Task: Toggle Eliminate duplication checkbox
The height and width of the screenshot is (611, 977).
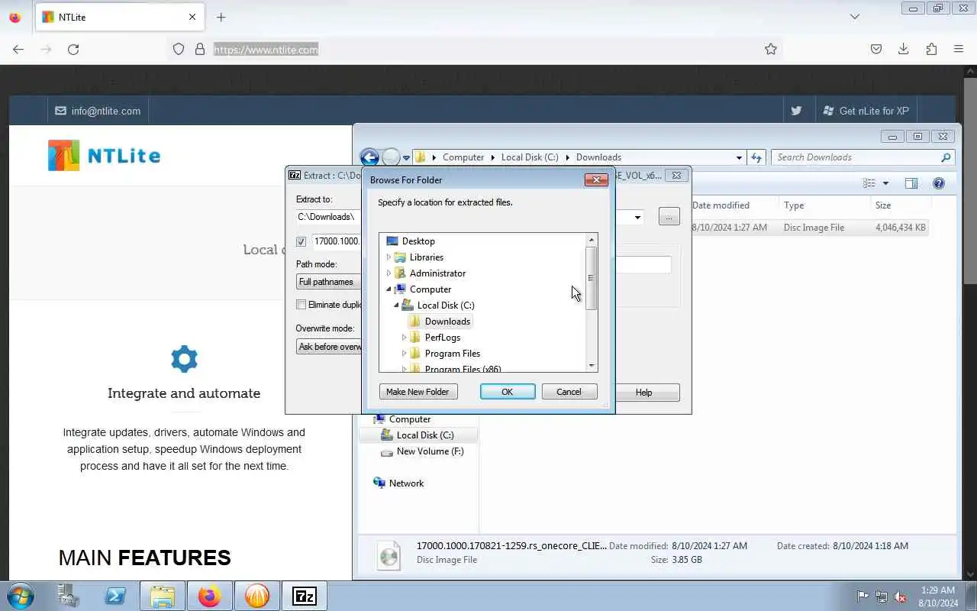Action: click(x=301, y=305)
